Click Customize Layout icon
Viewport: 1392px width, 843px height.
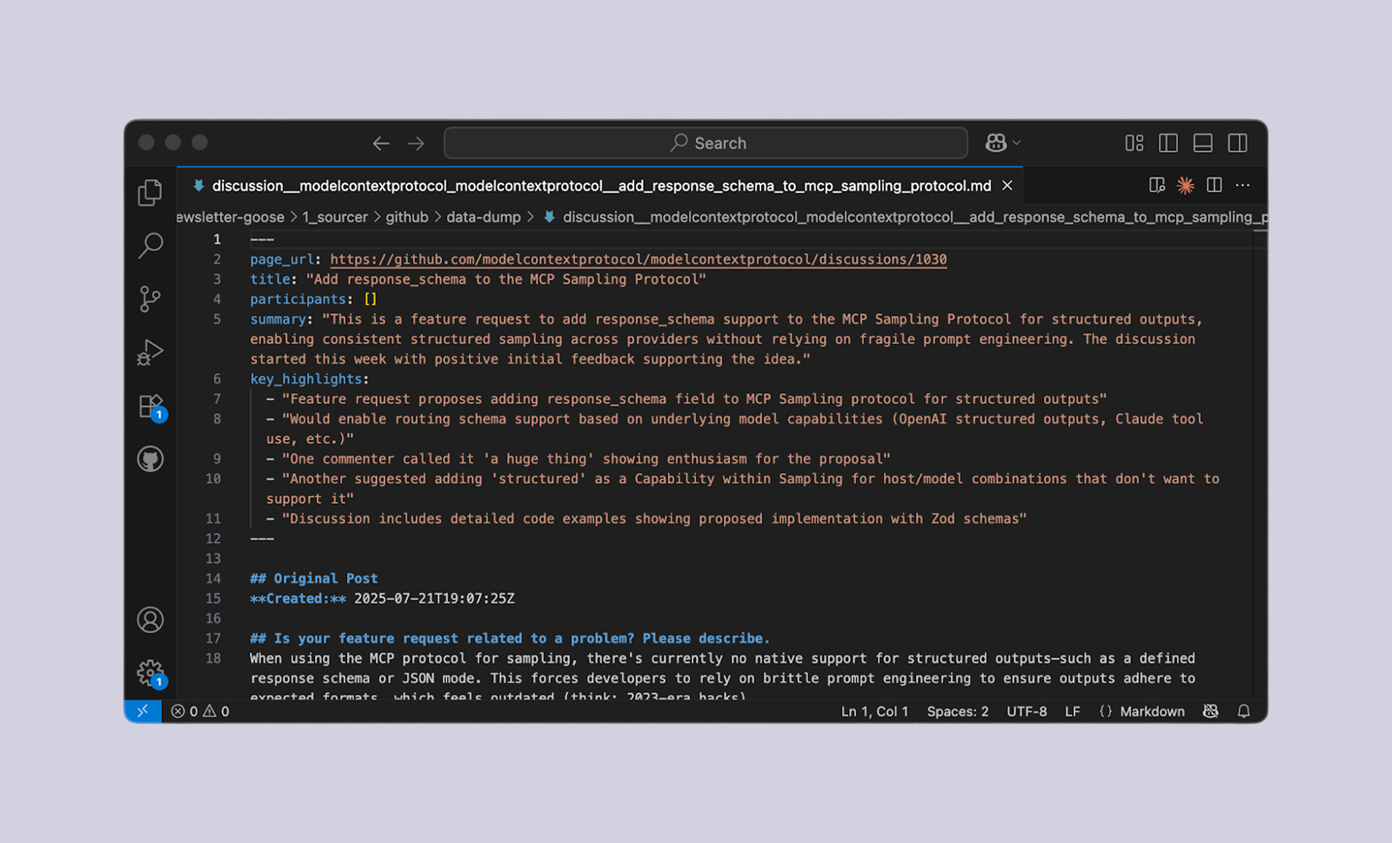point(1134,143)
